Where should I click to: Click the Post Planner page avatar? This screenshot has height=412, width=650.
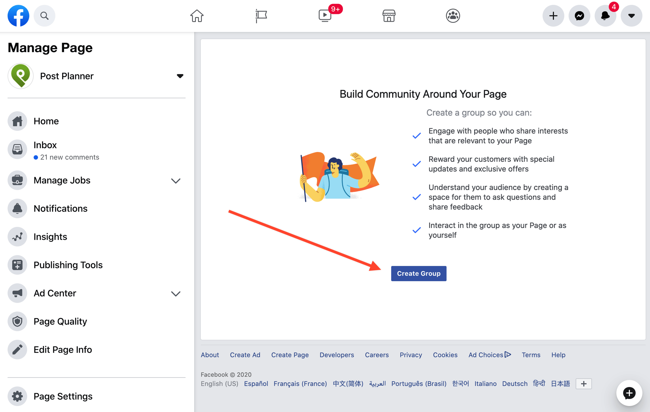pyautogui.click(x=21, y=76)
